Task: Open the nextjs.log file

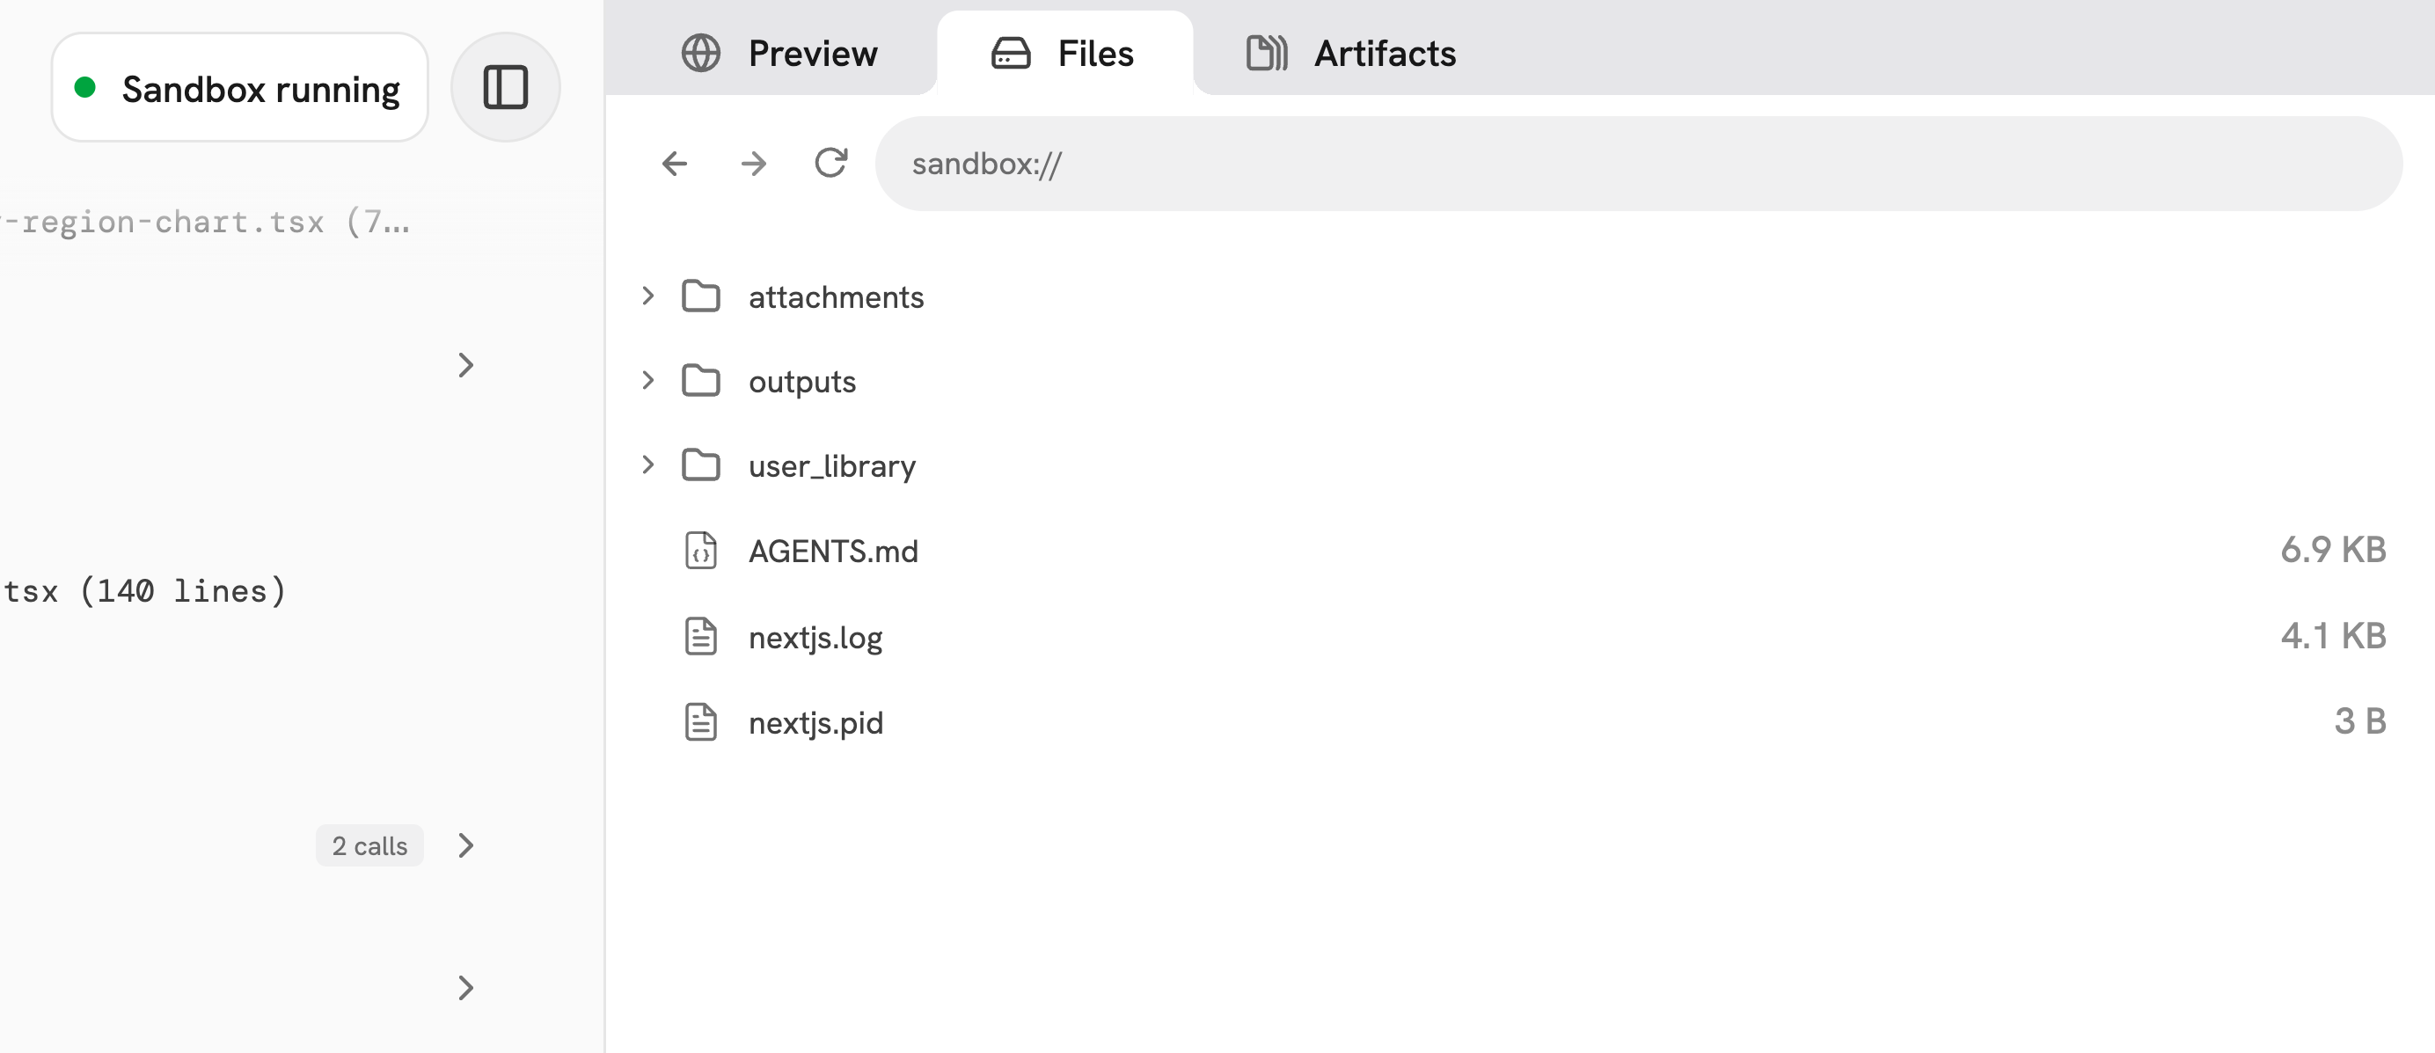Action: tap(815, 637)
